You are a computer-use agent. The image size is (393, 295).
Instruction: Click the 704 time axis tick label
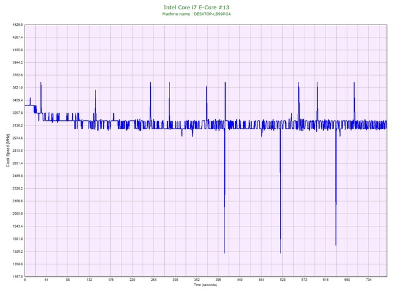(x=369, y=280)
